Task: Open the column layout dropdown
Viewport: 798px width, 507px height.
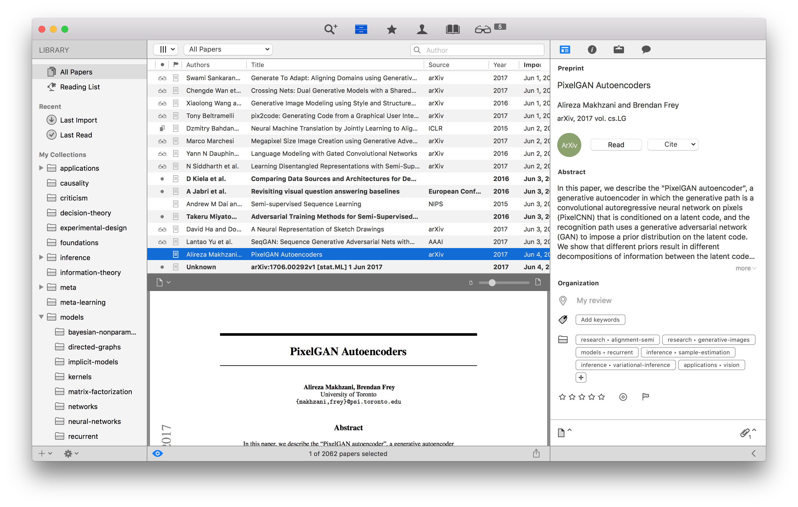Action: tap(166, 49)
